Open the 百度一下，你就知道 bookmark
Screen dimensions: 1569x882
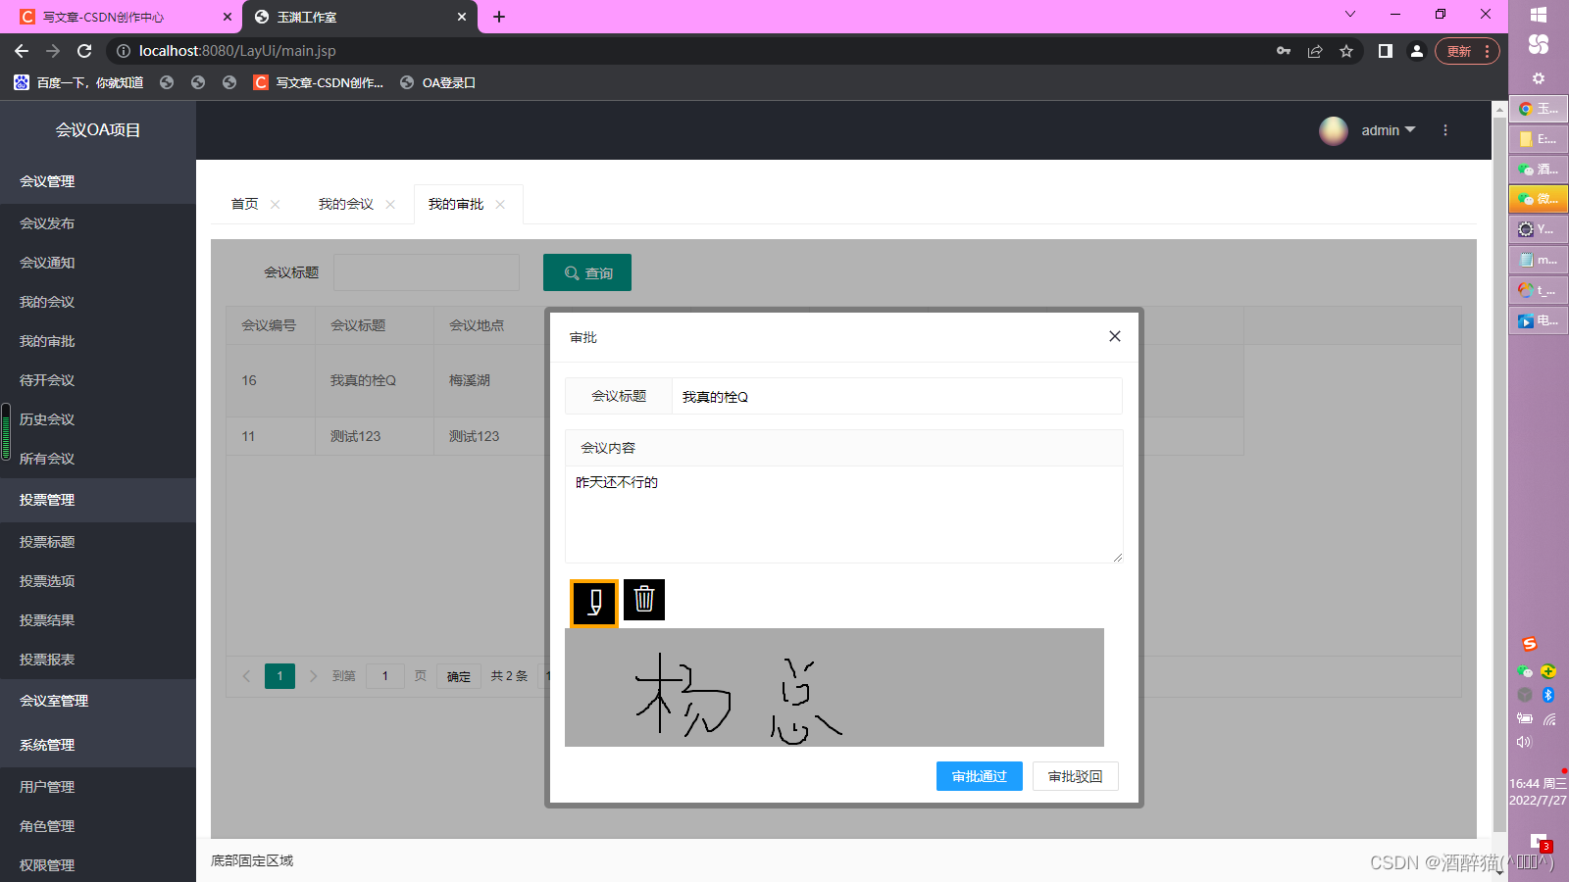pos(78,82)
